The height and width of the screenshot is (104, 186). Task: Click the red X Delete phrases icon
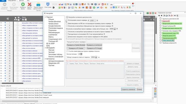point(30,5)
